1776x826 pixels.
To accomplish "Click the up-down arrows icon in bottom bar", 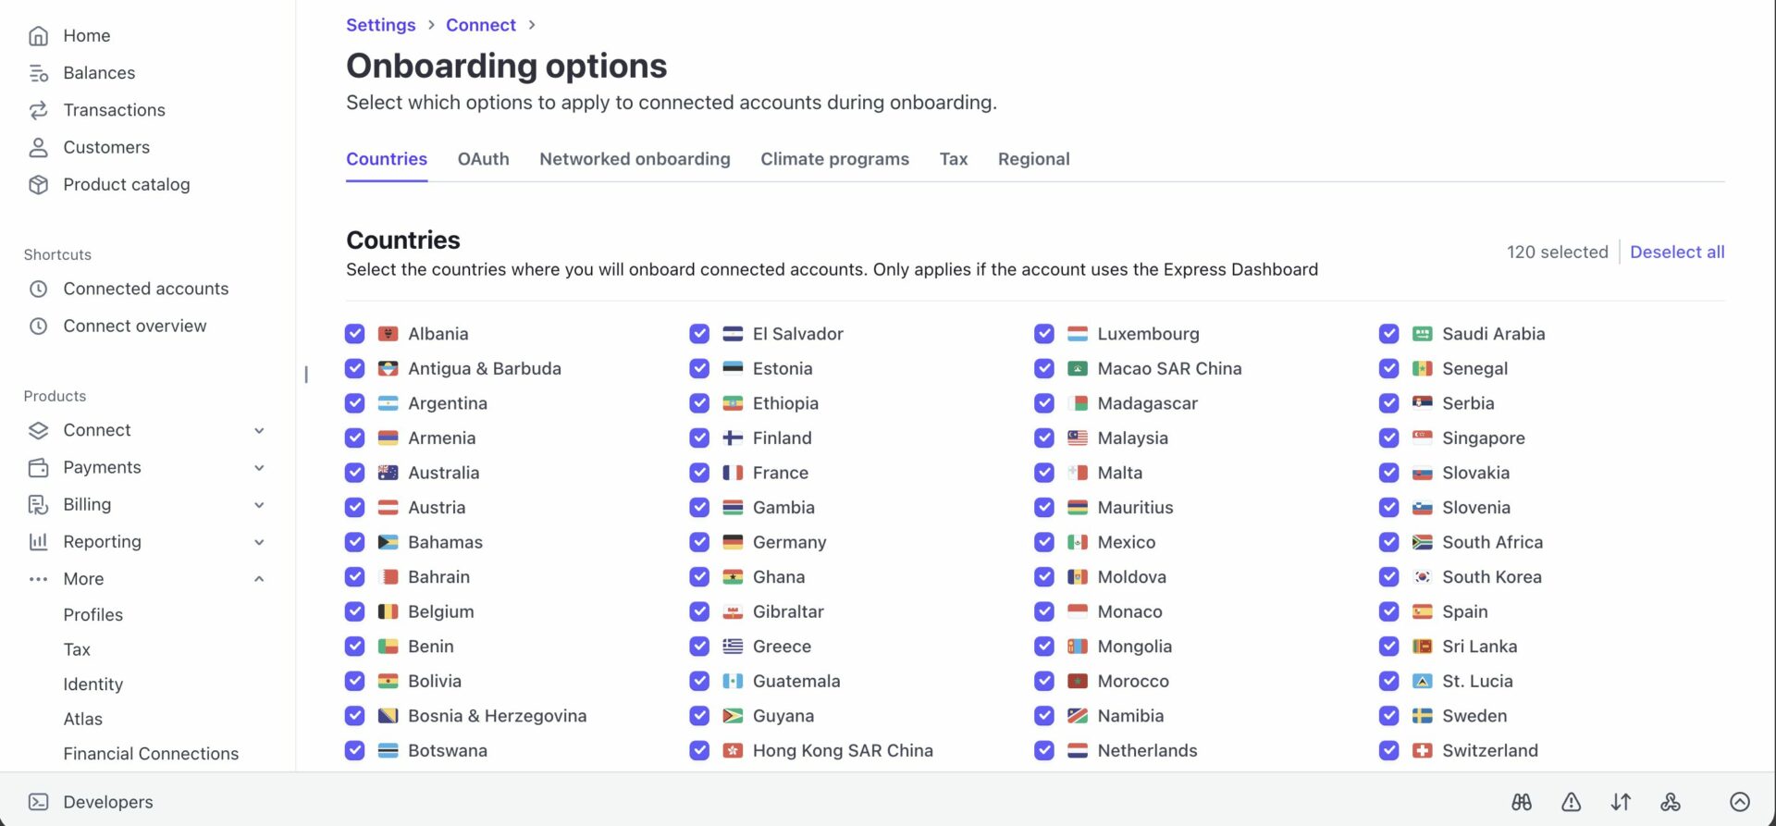I will click(x=1621, y=802).
